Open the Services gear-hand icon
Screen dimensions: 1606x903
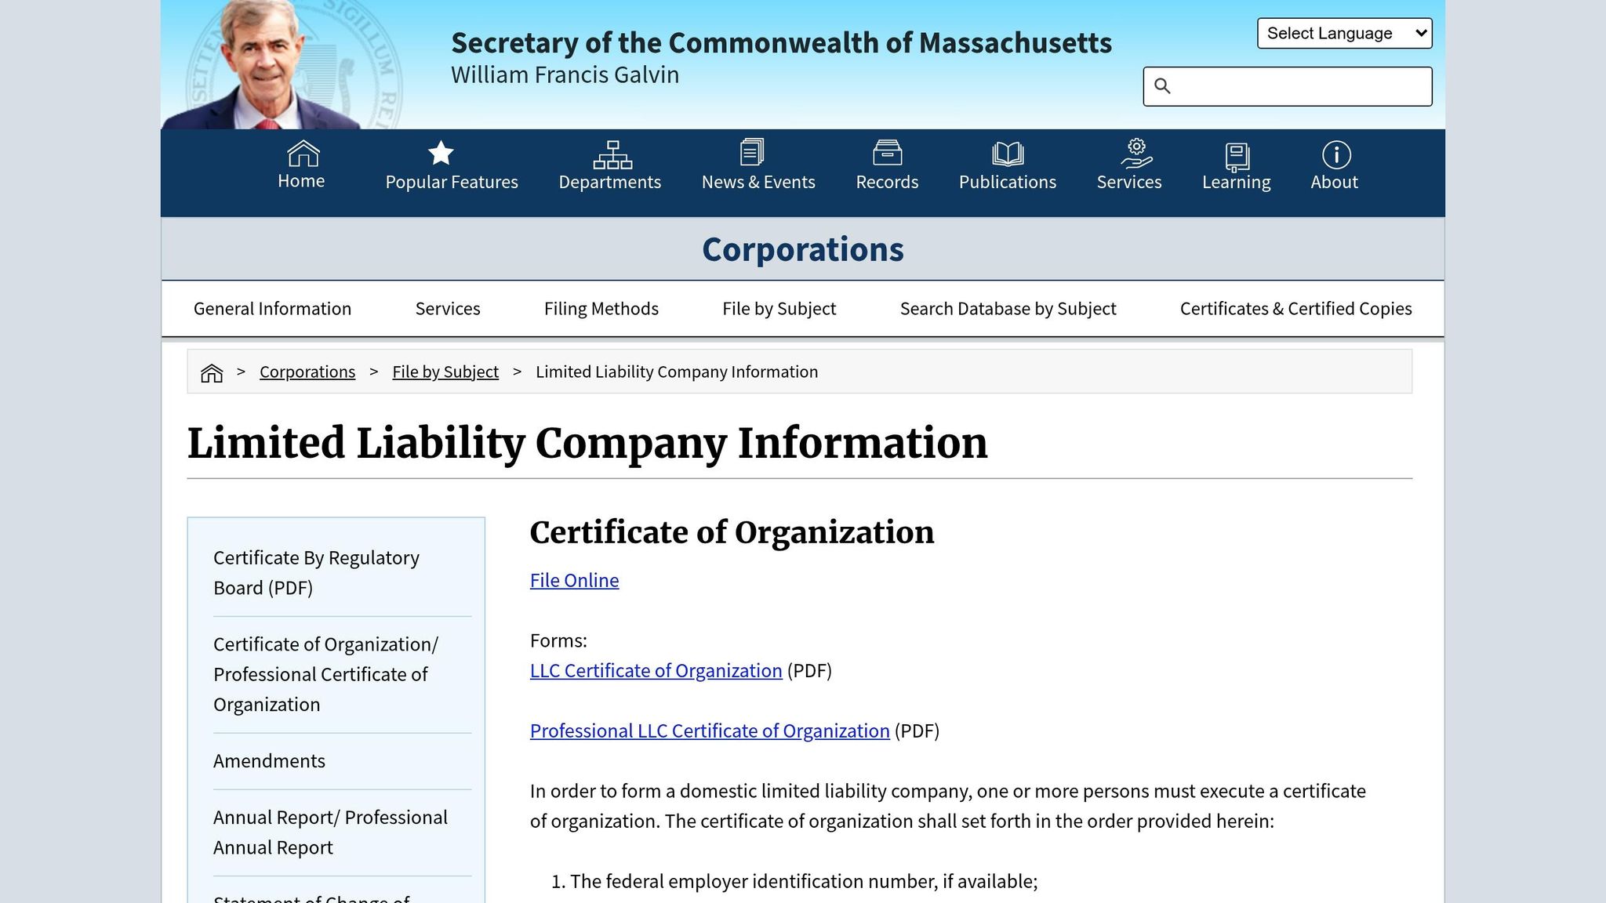tap(1136, 154)
